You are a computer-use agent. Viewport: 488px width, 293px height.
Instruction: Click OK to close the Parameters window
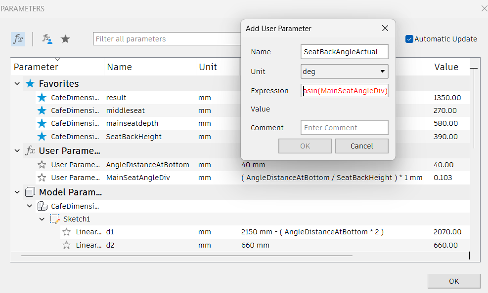[453, 281]
